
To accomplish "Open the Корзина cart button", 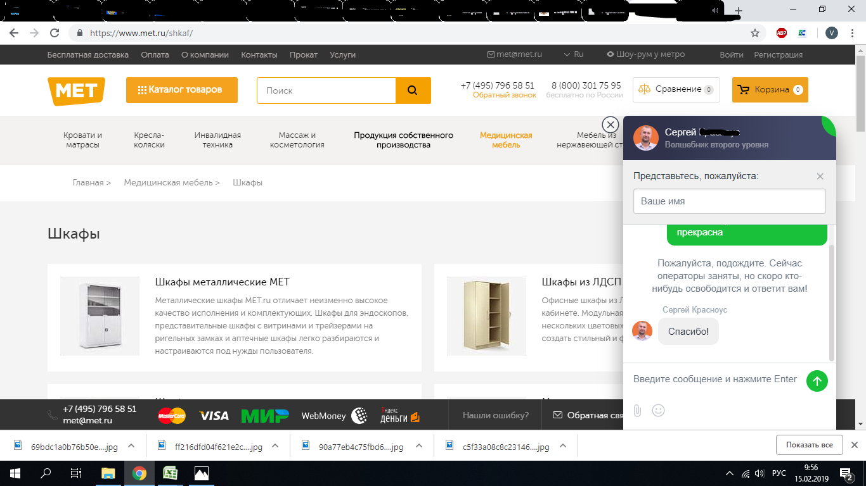I will click(x=770, y=90).
